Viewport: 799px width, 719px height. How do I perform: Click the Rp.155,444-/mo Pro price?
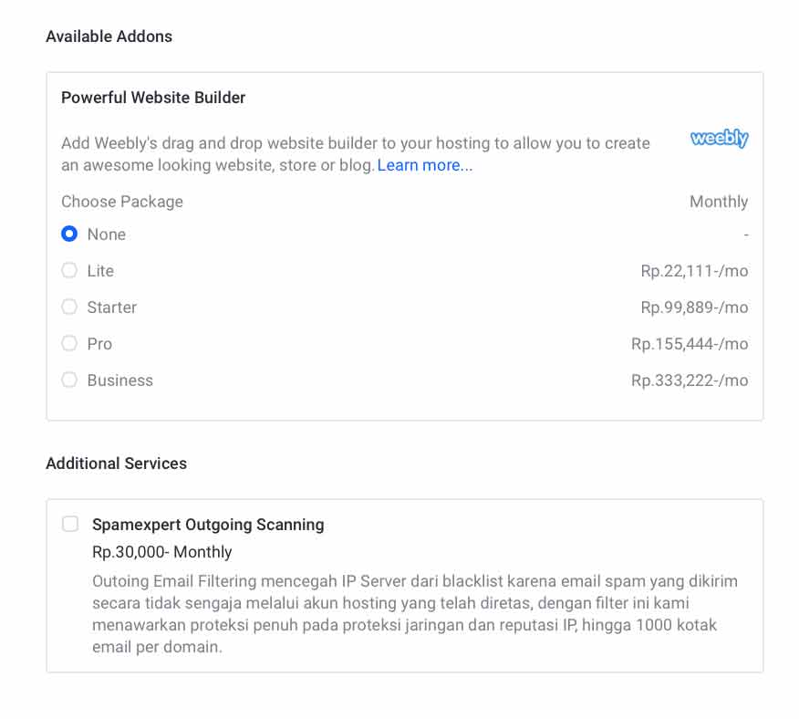coord(690,344)
